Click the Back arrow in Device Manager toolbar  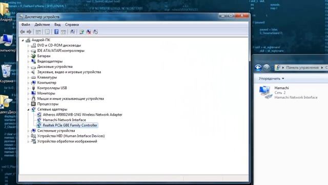[23, 32]
